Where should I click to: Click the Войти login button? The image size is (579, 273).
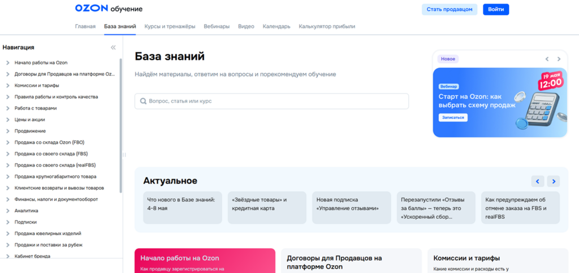[496, 10]
